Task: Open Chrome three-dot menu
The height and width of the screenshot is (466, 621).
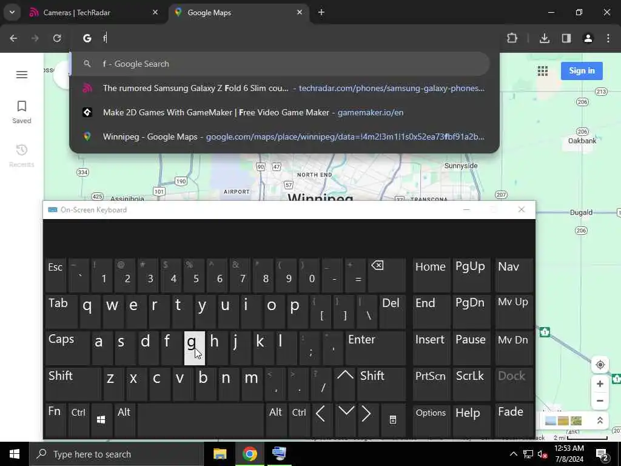Action: tap(608, 38)
